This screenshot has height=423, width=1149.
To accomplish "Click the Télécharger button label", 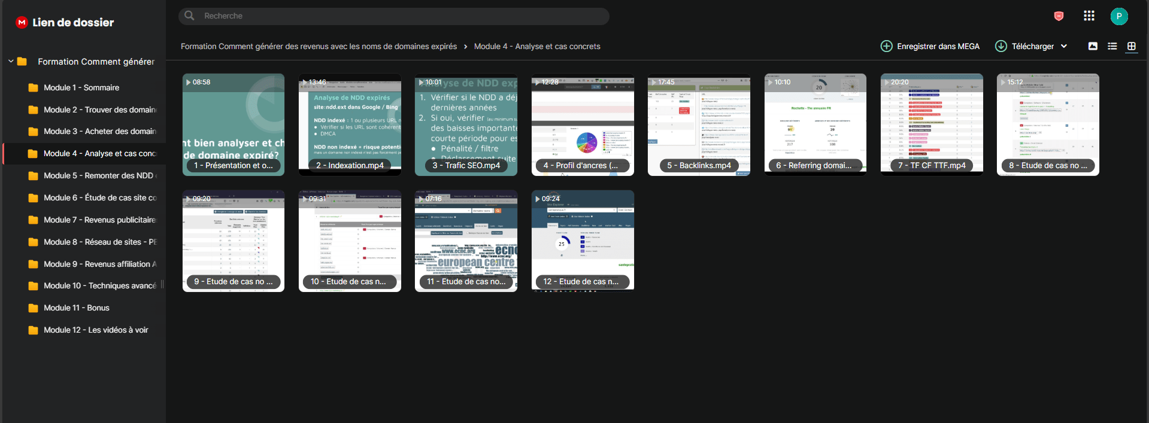I will click(1033, 46).
